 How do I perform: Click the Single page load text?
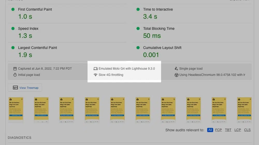point(191,69)
